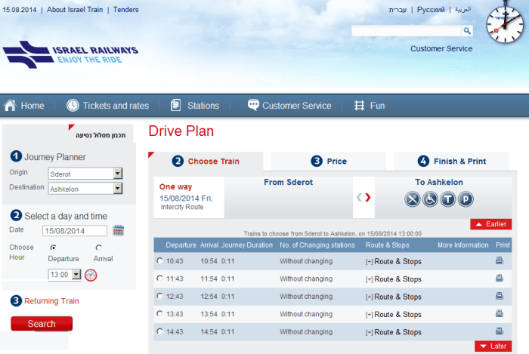Click the Israel Railways logo
The width and height of the screenshot is (529, 354).
pos(70,54)
